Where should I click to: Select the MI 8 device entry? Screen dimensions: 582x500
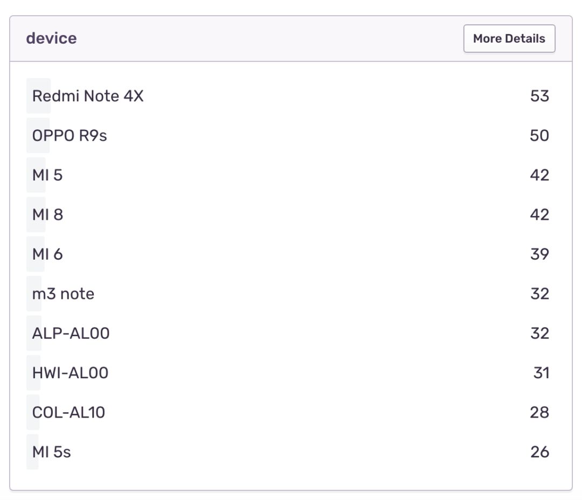47,215
